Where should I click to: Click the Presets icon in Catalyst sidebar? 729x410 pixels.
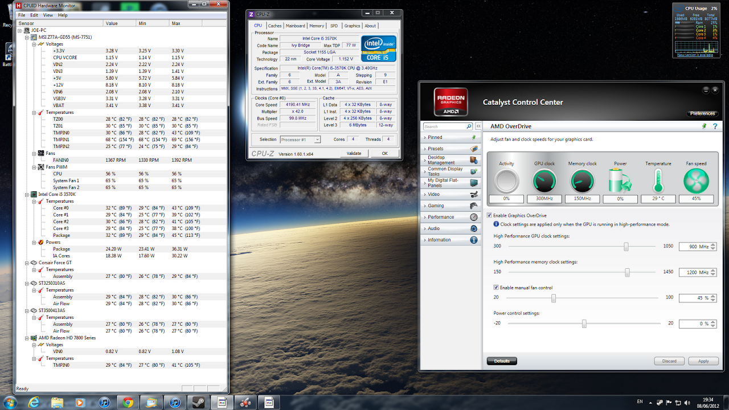pyautogui.click(x=474, y=149)
